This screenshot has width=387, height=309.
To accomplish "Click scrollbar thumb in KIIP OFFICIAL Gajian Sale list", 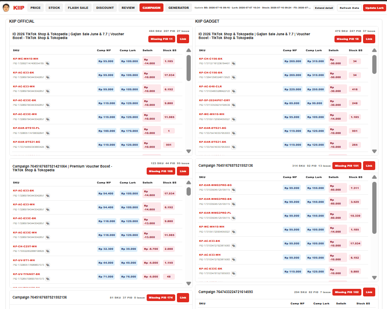I will [x=189, y=68].
